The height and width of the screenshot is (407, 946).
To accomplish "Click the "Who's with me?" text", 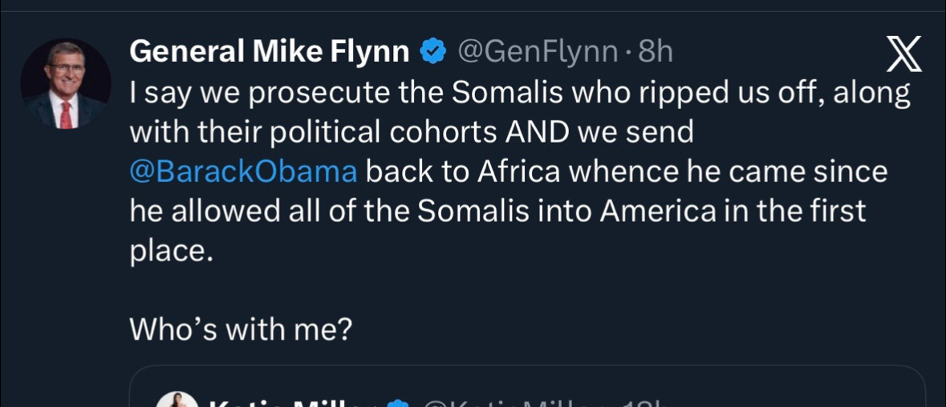I will point(242,328).
